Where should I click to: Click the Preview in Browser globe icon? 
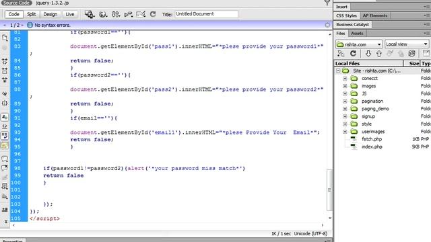tap(103, 14)
